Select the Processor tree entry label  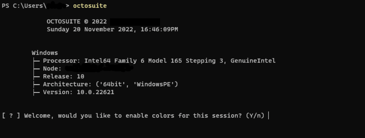pos(62,61)
